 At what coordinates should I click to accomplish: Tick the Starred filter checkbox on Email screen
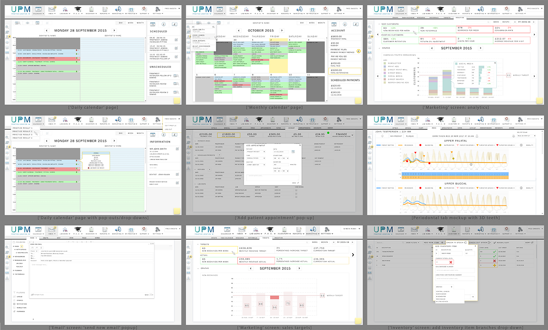click(x=14, y=300)
